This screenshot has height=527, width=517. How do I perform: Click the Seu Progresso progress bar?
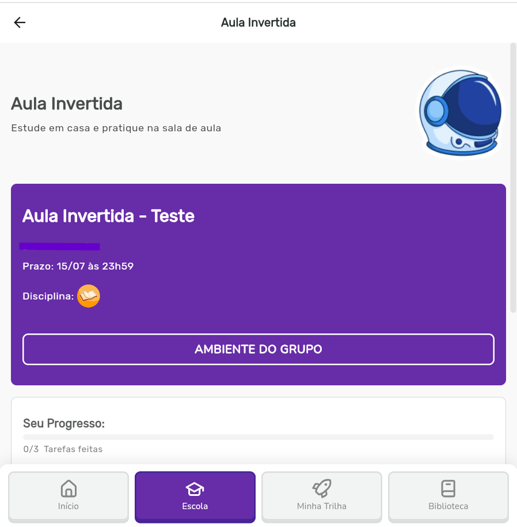pyautogui.click(x=258, y=437)
